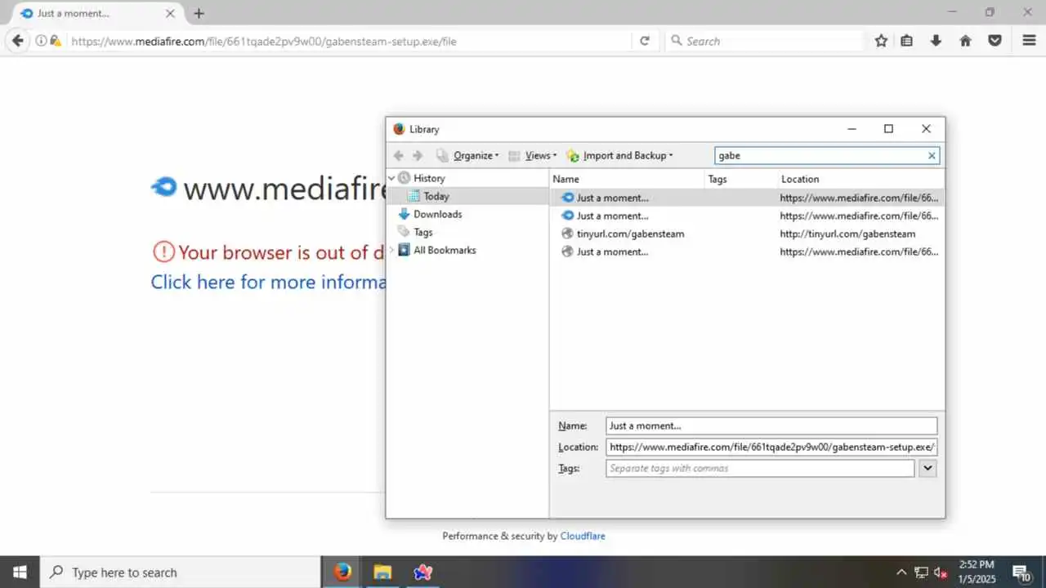Image resolution: width=1046 pixels, height=588 pixels.
Task: Open File Explorer from the taskbar
Action: [x=382, y=572]
